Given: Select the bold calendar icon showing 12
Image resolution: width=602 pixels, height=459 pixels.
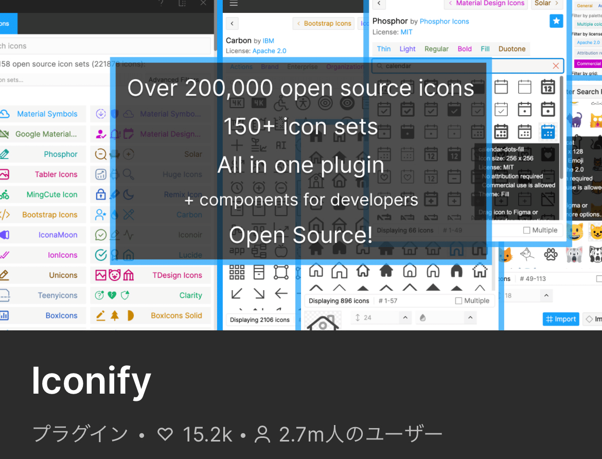Looking at the screenshot, I should [x=548, y=87].
